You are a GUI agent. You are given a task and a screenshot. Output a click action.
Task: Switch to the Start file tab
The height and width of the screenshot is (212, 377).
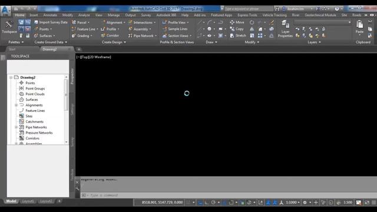click(x=12, y=49)
